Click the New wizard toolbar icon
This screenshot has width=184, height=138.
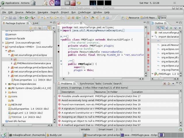[x=5, y=18]
